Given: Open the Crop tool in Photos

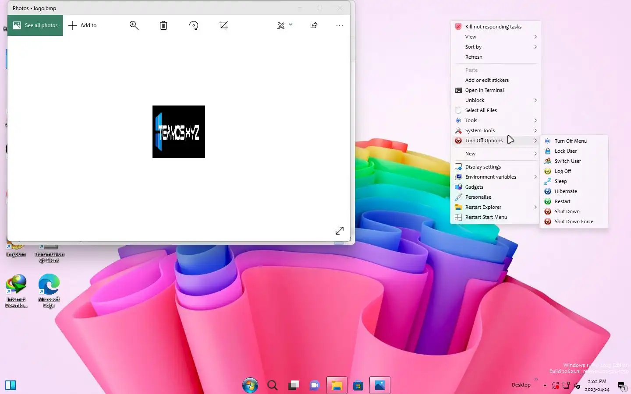Looking at the screenshot, I should point(223,25).
